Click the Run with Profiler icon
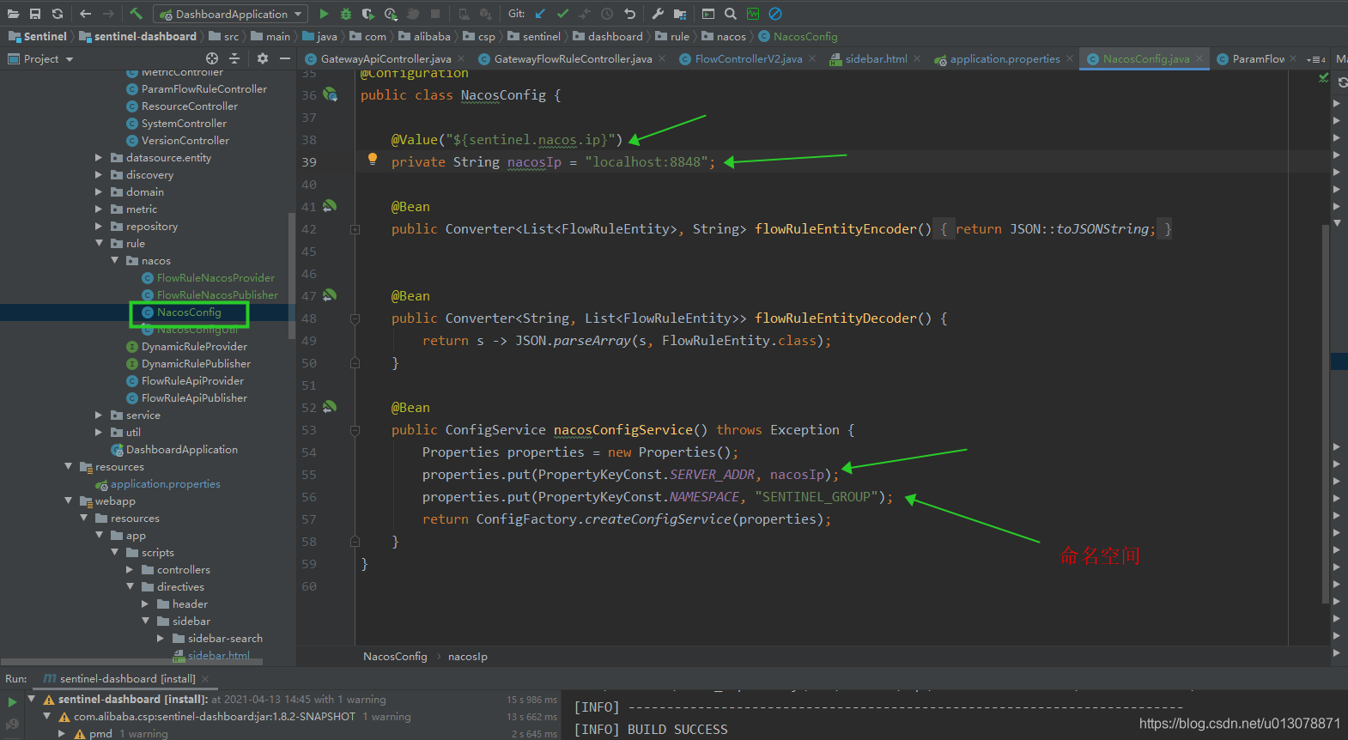Viewport: 1348px width, 740px height. pyautogui.click(x=391, y=14)
